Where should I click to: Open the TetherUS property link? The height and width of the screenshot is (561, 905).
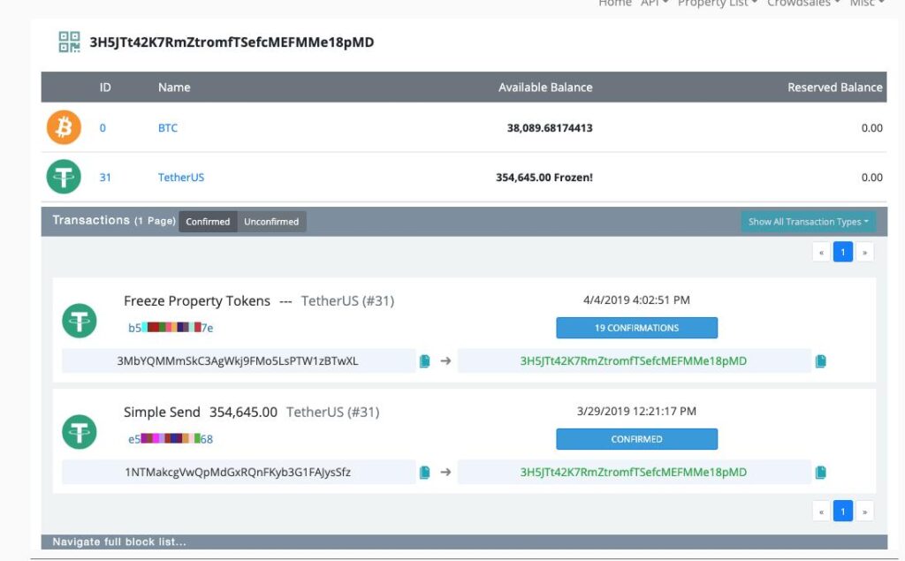pyautogui.click(x=181, y=178)
